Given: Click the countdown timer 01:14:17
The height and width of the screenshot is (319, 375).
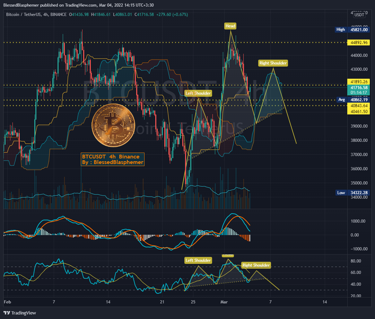Looking at the screenshot, I should tap(358, 93).
